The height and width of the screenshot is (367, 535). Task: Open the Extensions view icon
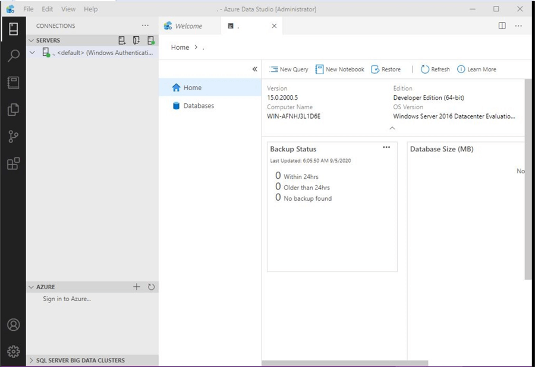pyautogui.click(x=13, y=164)
